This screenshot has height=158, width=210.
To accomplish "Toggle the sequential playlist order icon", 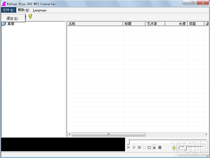I will [154, 147].
